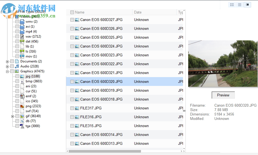The height and width of the screenshot is (155, 258).
Task: Expand the Audio tree node
Action: [x=7, y=67]
